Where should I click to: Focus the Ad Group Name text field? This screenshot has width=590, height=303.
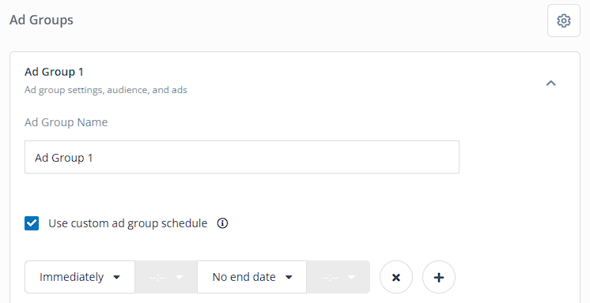point(242,157)
